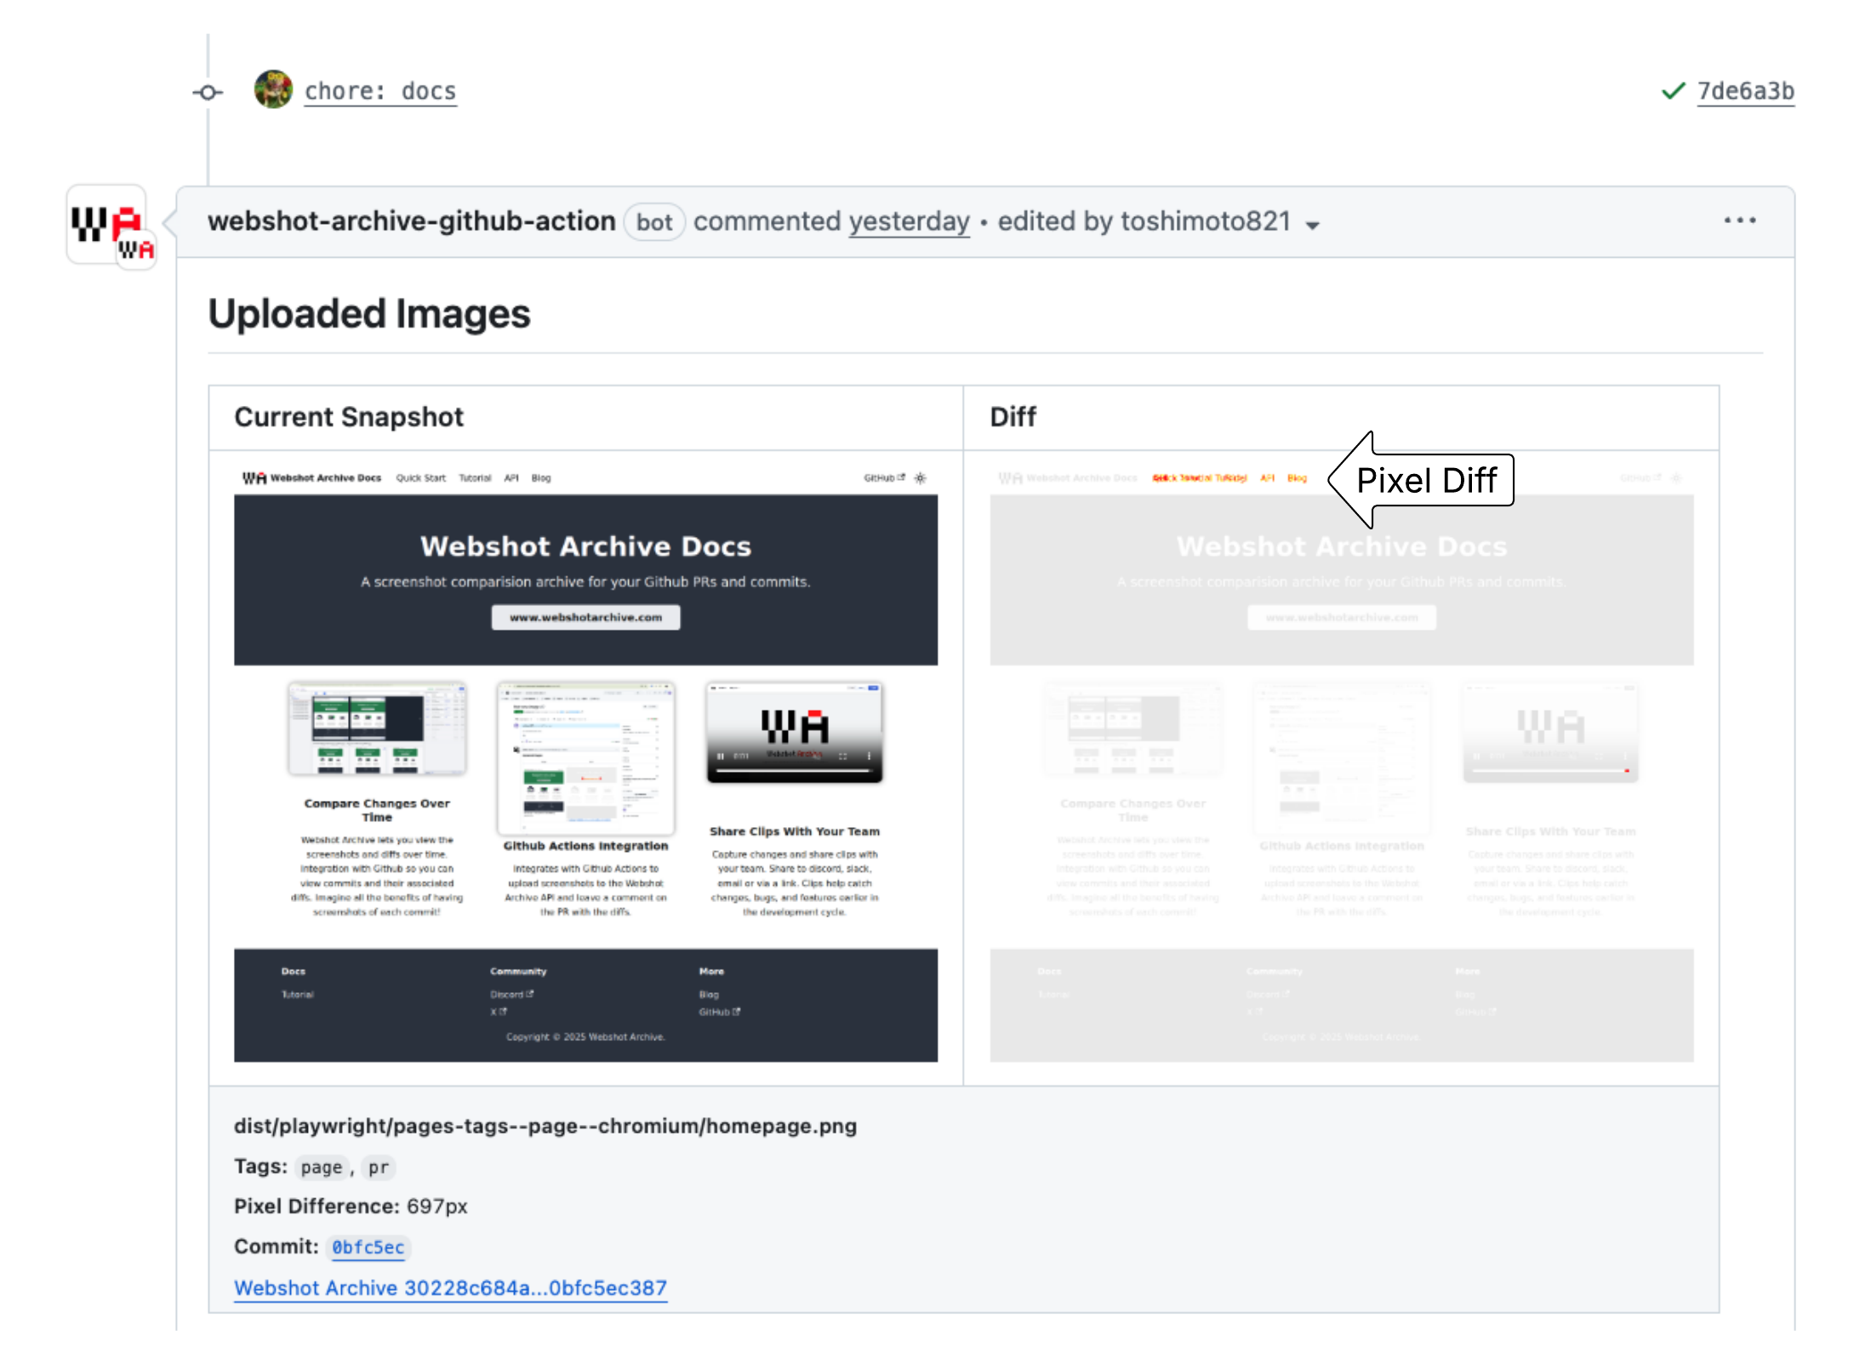The height and width of the screenshot is (1365, 1854).
Task: Open the Quick Start navigation item
Action: [421, 477]
